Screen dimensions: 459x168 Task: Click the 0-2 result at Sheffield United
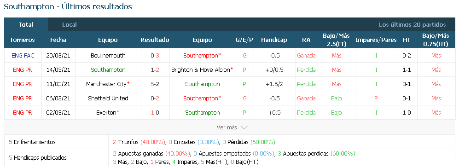pyautogui.click(x=155, y=98)
